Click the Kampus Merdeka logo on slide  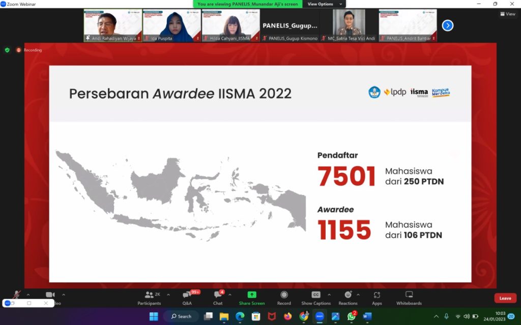coord(441,92)
